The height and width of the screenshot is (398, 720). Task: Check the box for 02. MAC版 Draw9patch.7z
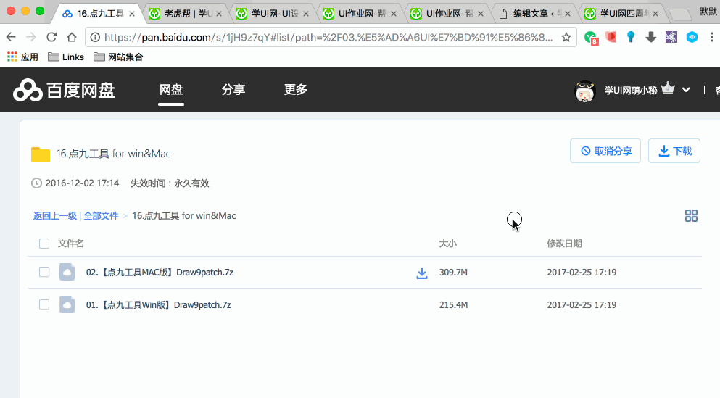pos(44,272)
